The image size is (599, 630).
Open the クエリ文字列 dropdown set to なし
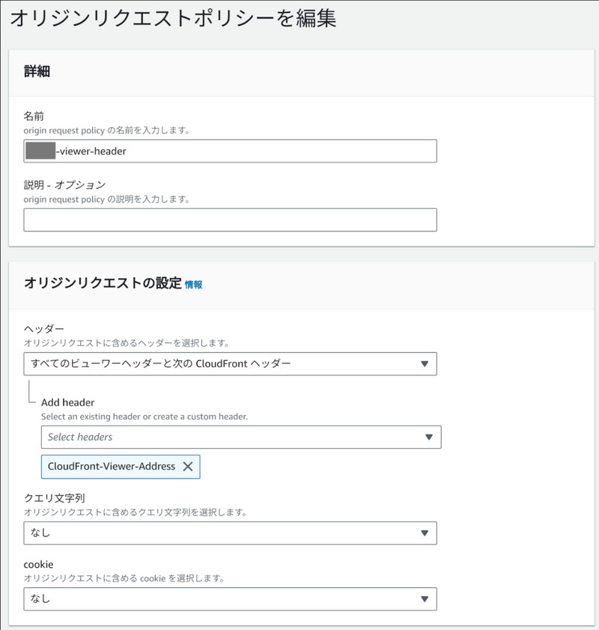coord(225,533)
